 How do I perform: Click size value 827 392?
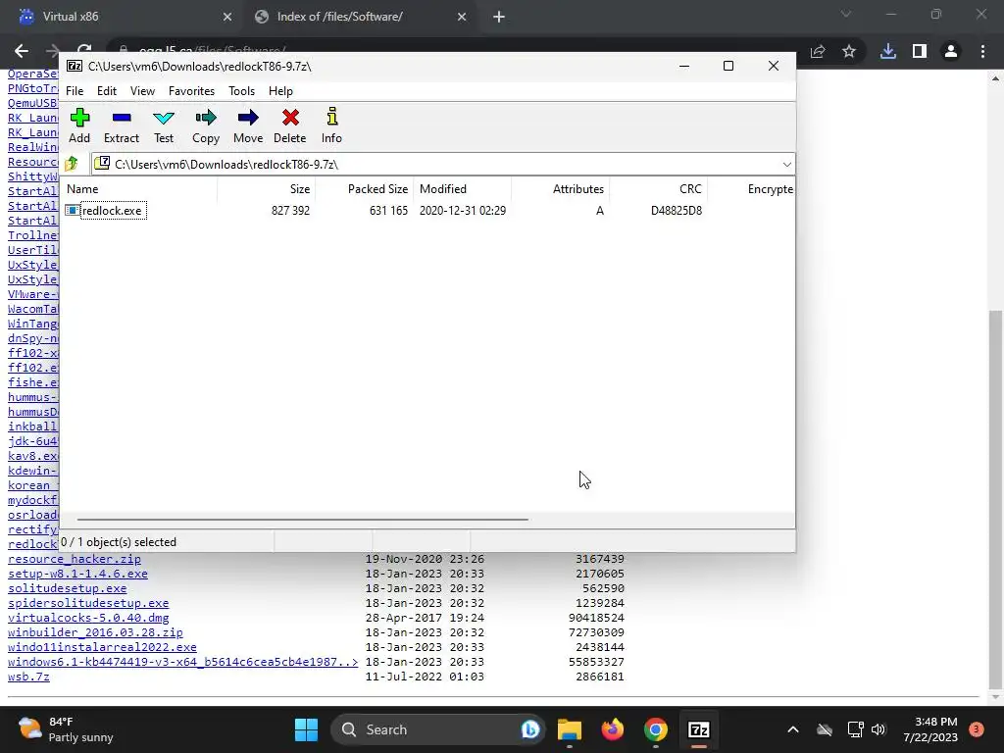point(290,211)
